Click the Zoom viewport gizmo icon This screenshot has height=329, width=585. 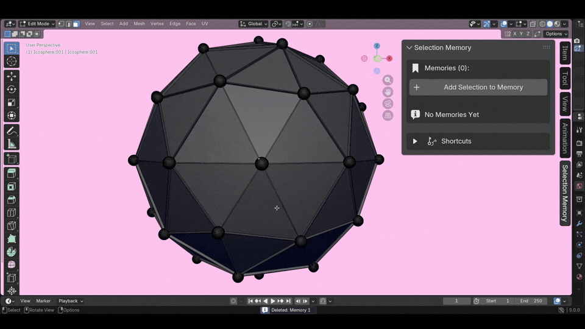click(x=388, y=80)
